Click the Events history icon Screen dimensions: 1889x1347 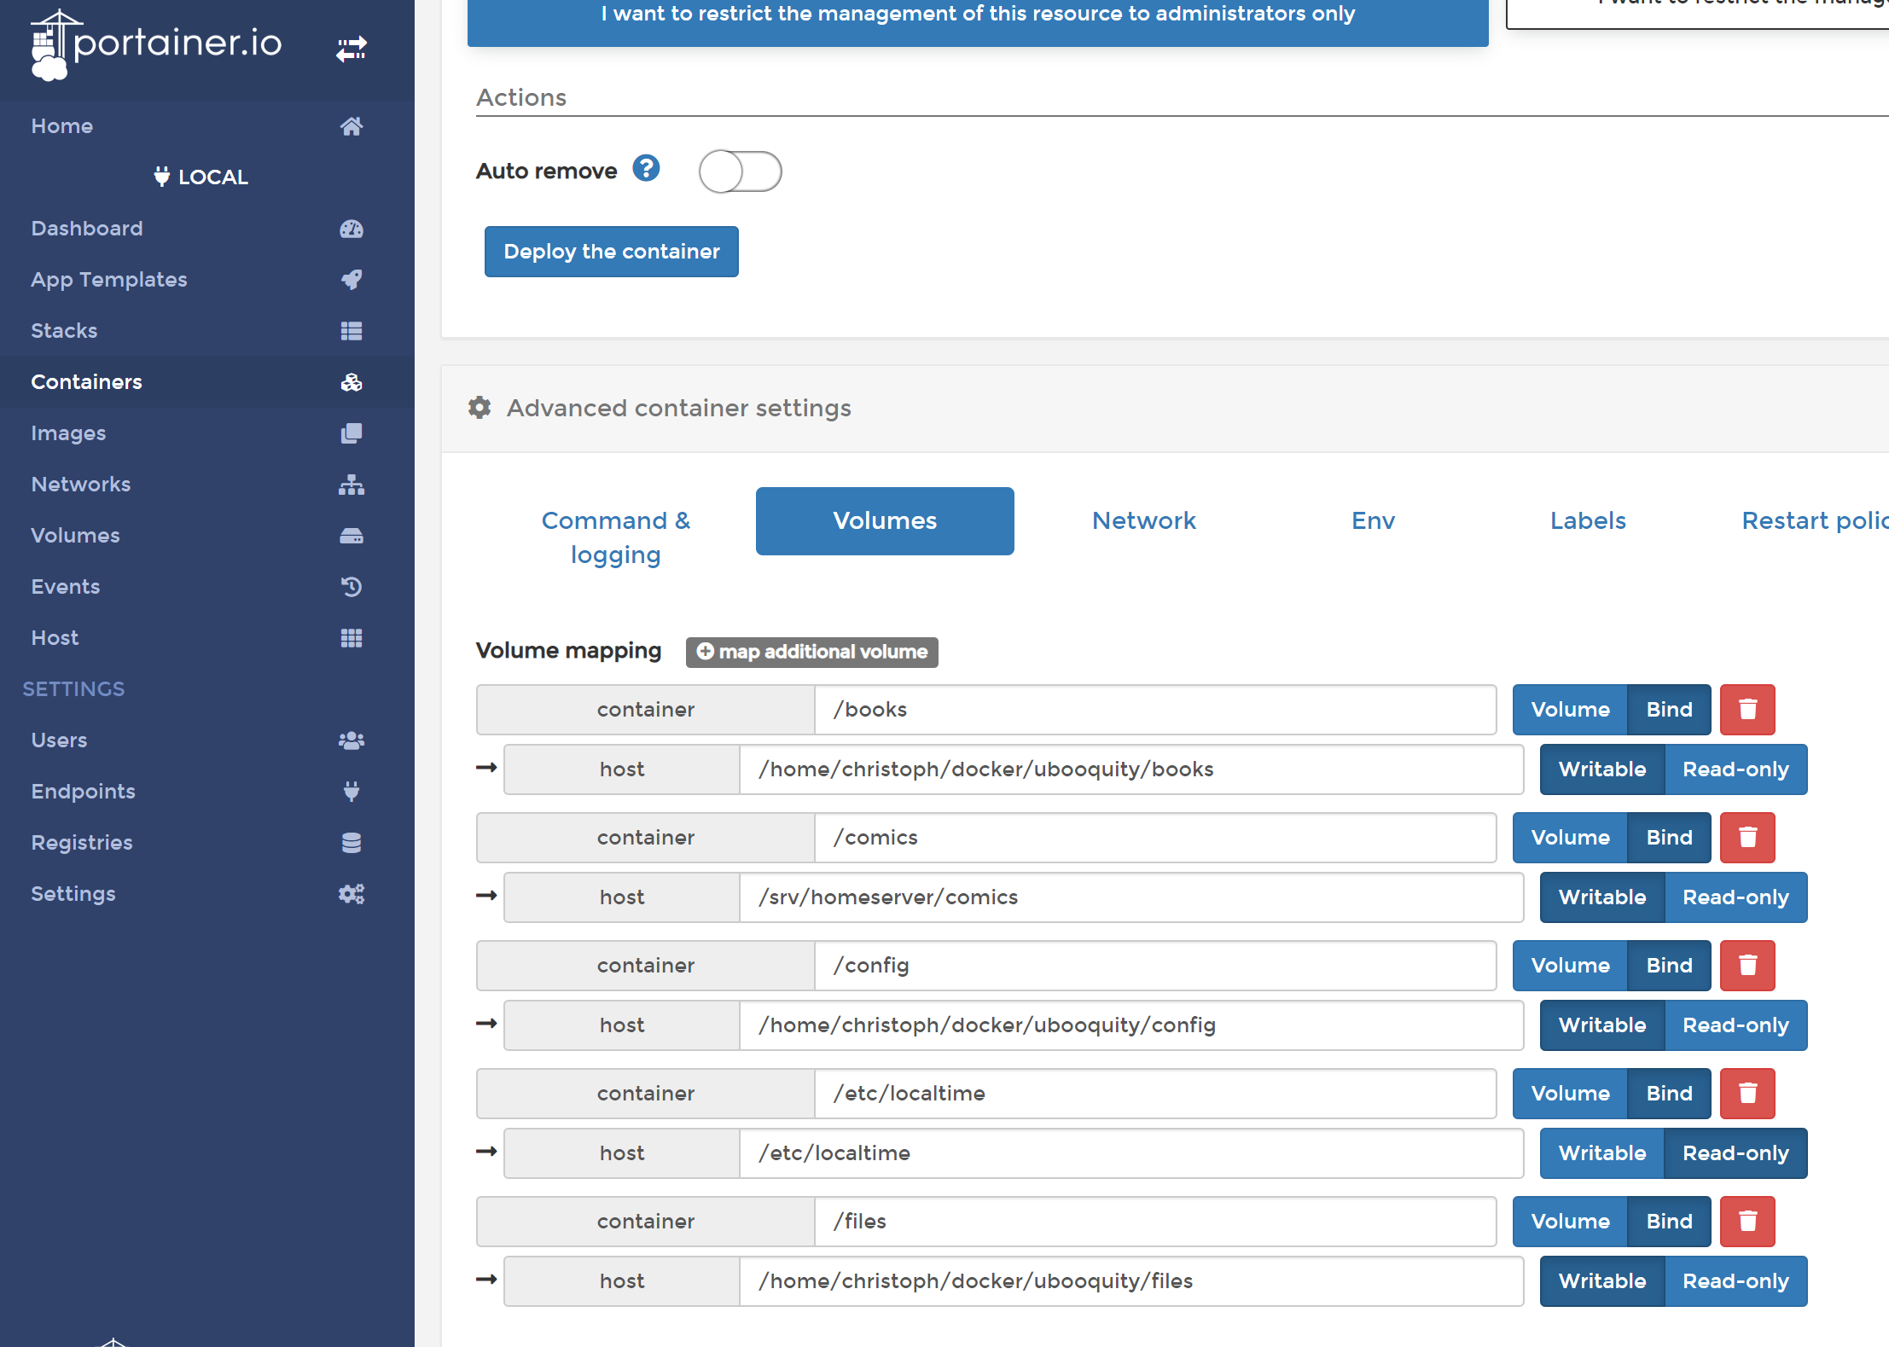[351, 587]
